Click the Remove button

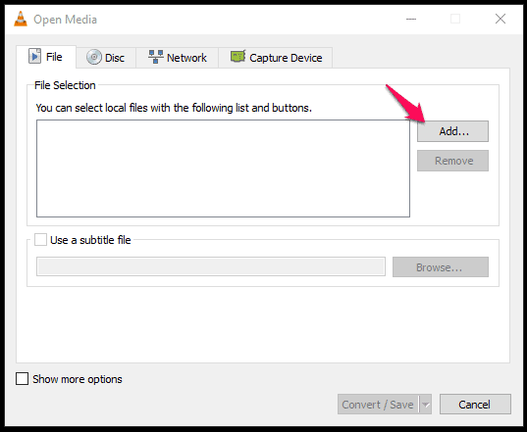point(452,161)
